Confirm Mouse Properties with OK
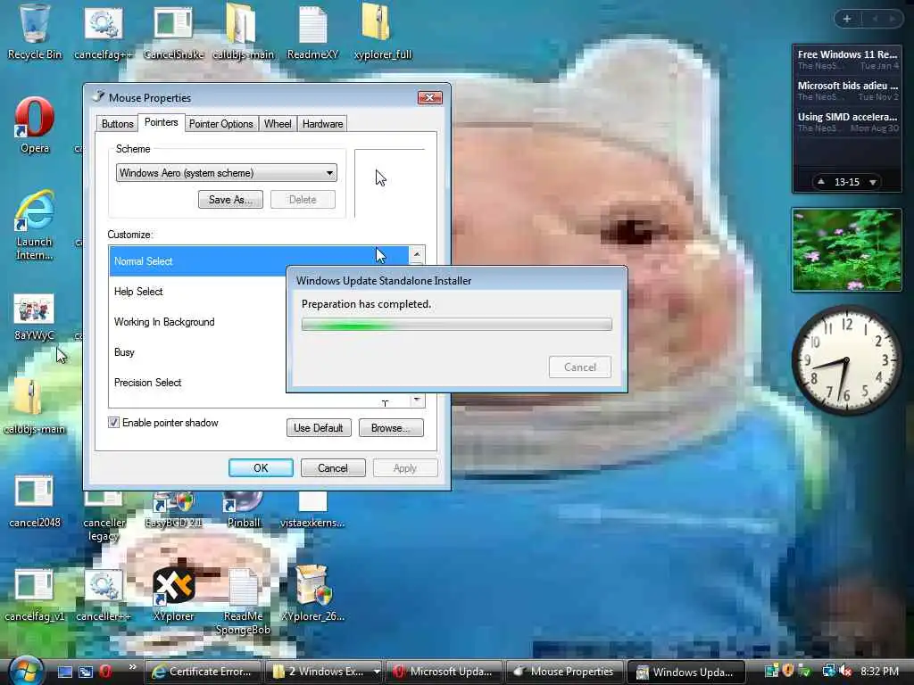 pyautogui.click(x=261, y=467)
